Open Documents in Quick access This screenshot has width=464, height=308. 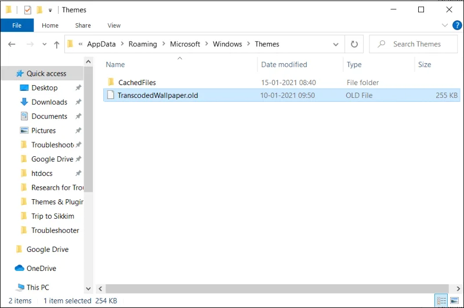point(49,116)
